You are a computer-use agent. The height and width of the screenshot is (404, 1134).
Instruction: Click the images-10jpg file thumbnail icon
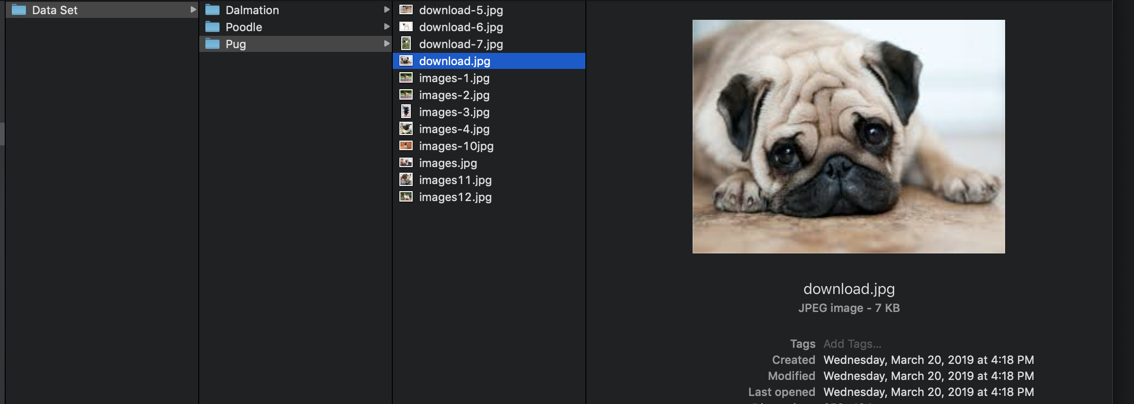(x=406, y=146)
